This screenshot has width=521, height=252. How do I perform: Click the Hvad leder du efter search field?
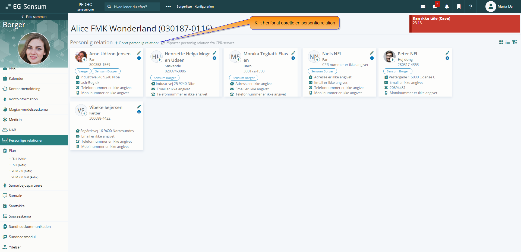click(133, 7)
